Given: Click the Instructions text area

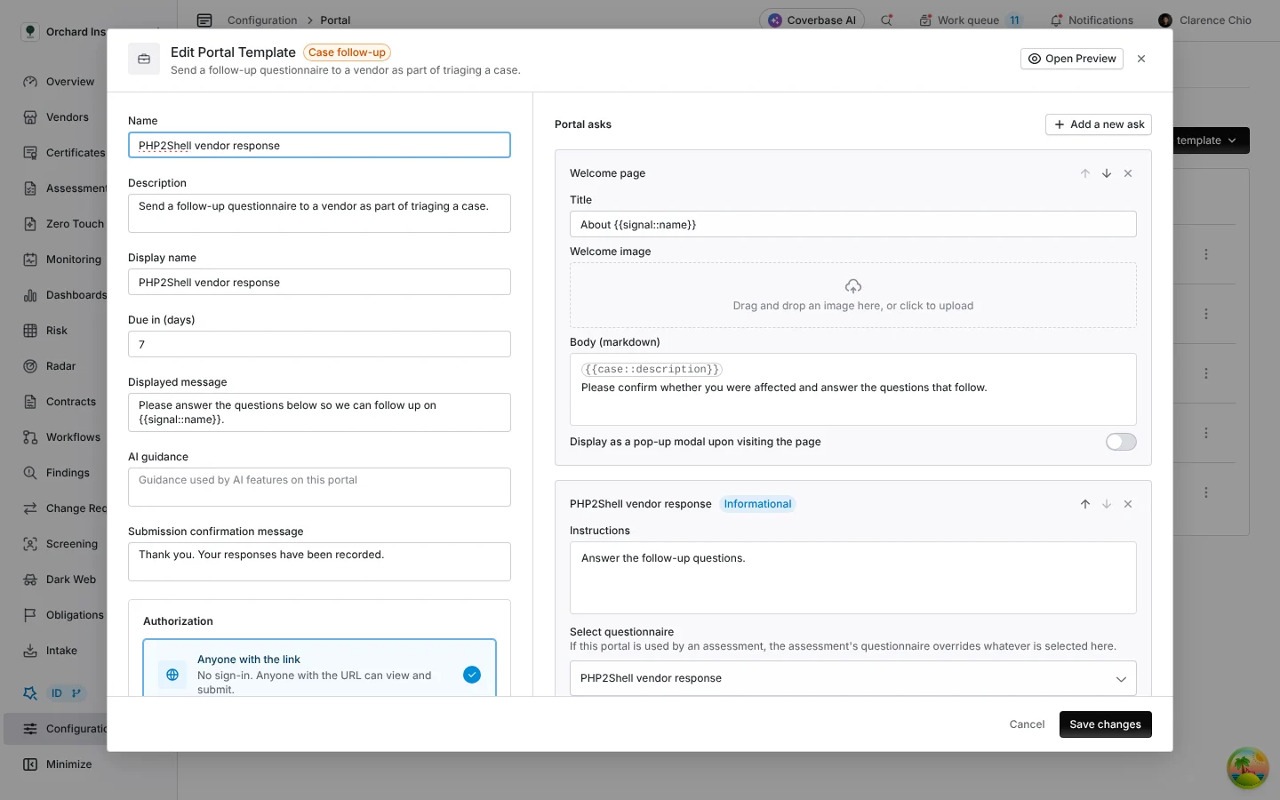Looking at the screenshot, I should 853,578.
